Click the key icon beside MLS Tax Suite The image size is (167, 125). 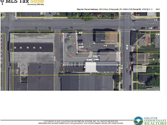click(2, 2)
